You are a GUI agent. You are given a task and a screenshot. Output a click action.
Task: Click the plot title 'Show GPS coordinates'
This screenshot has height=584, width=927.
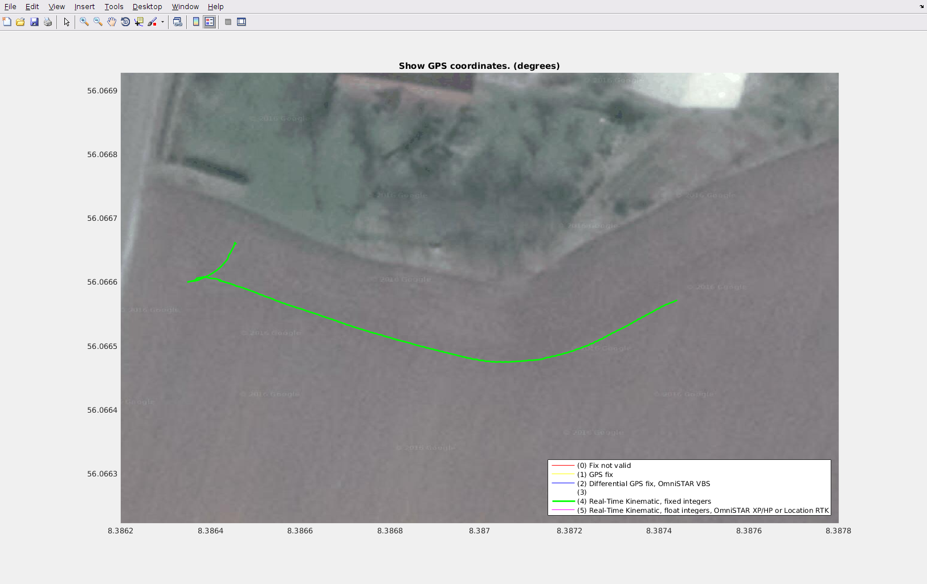479,66
